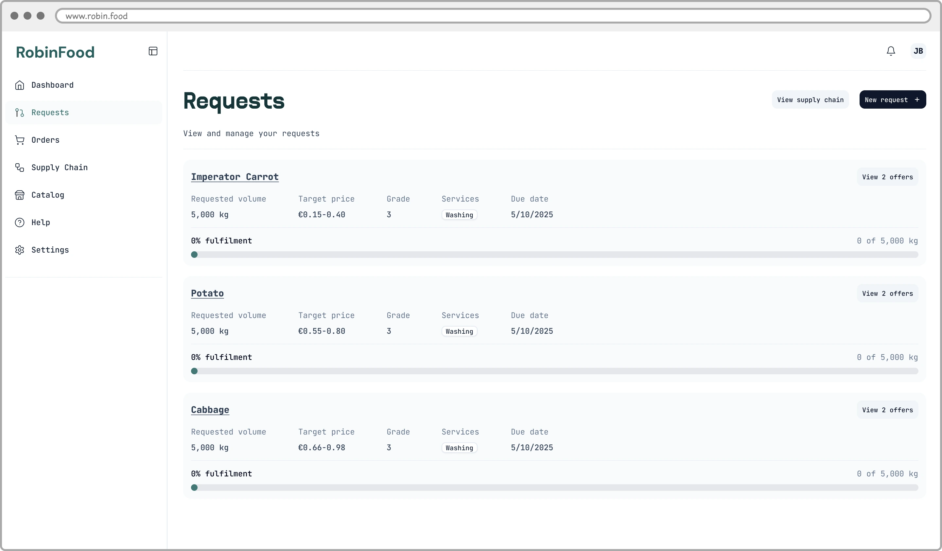This screenshot has width=942, height=551.
Task: Click the RobinFood logo
Action: coord(55,52)
